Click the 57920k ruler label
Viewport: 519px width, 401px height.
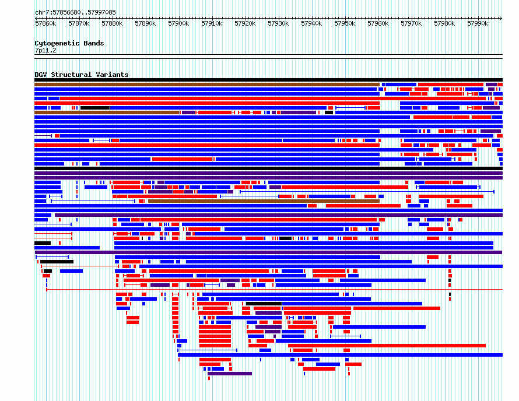[245, 24]
